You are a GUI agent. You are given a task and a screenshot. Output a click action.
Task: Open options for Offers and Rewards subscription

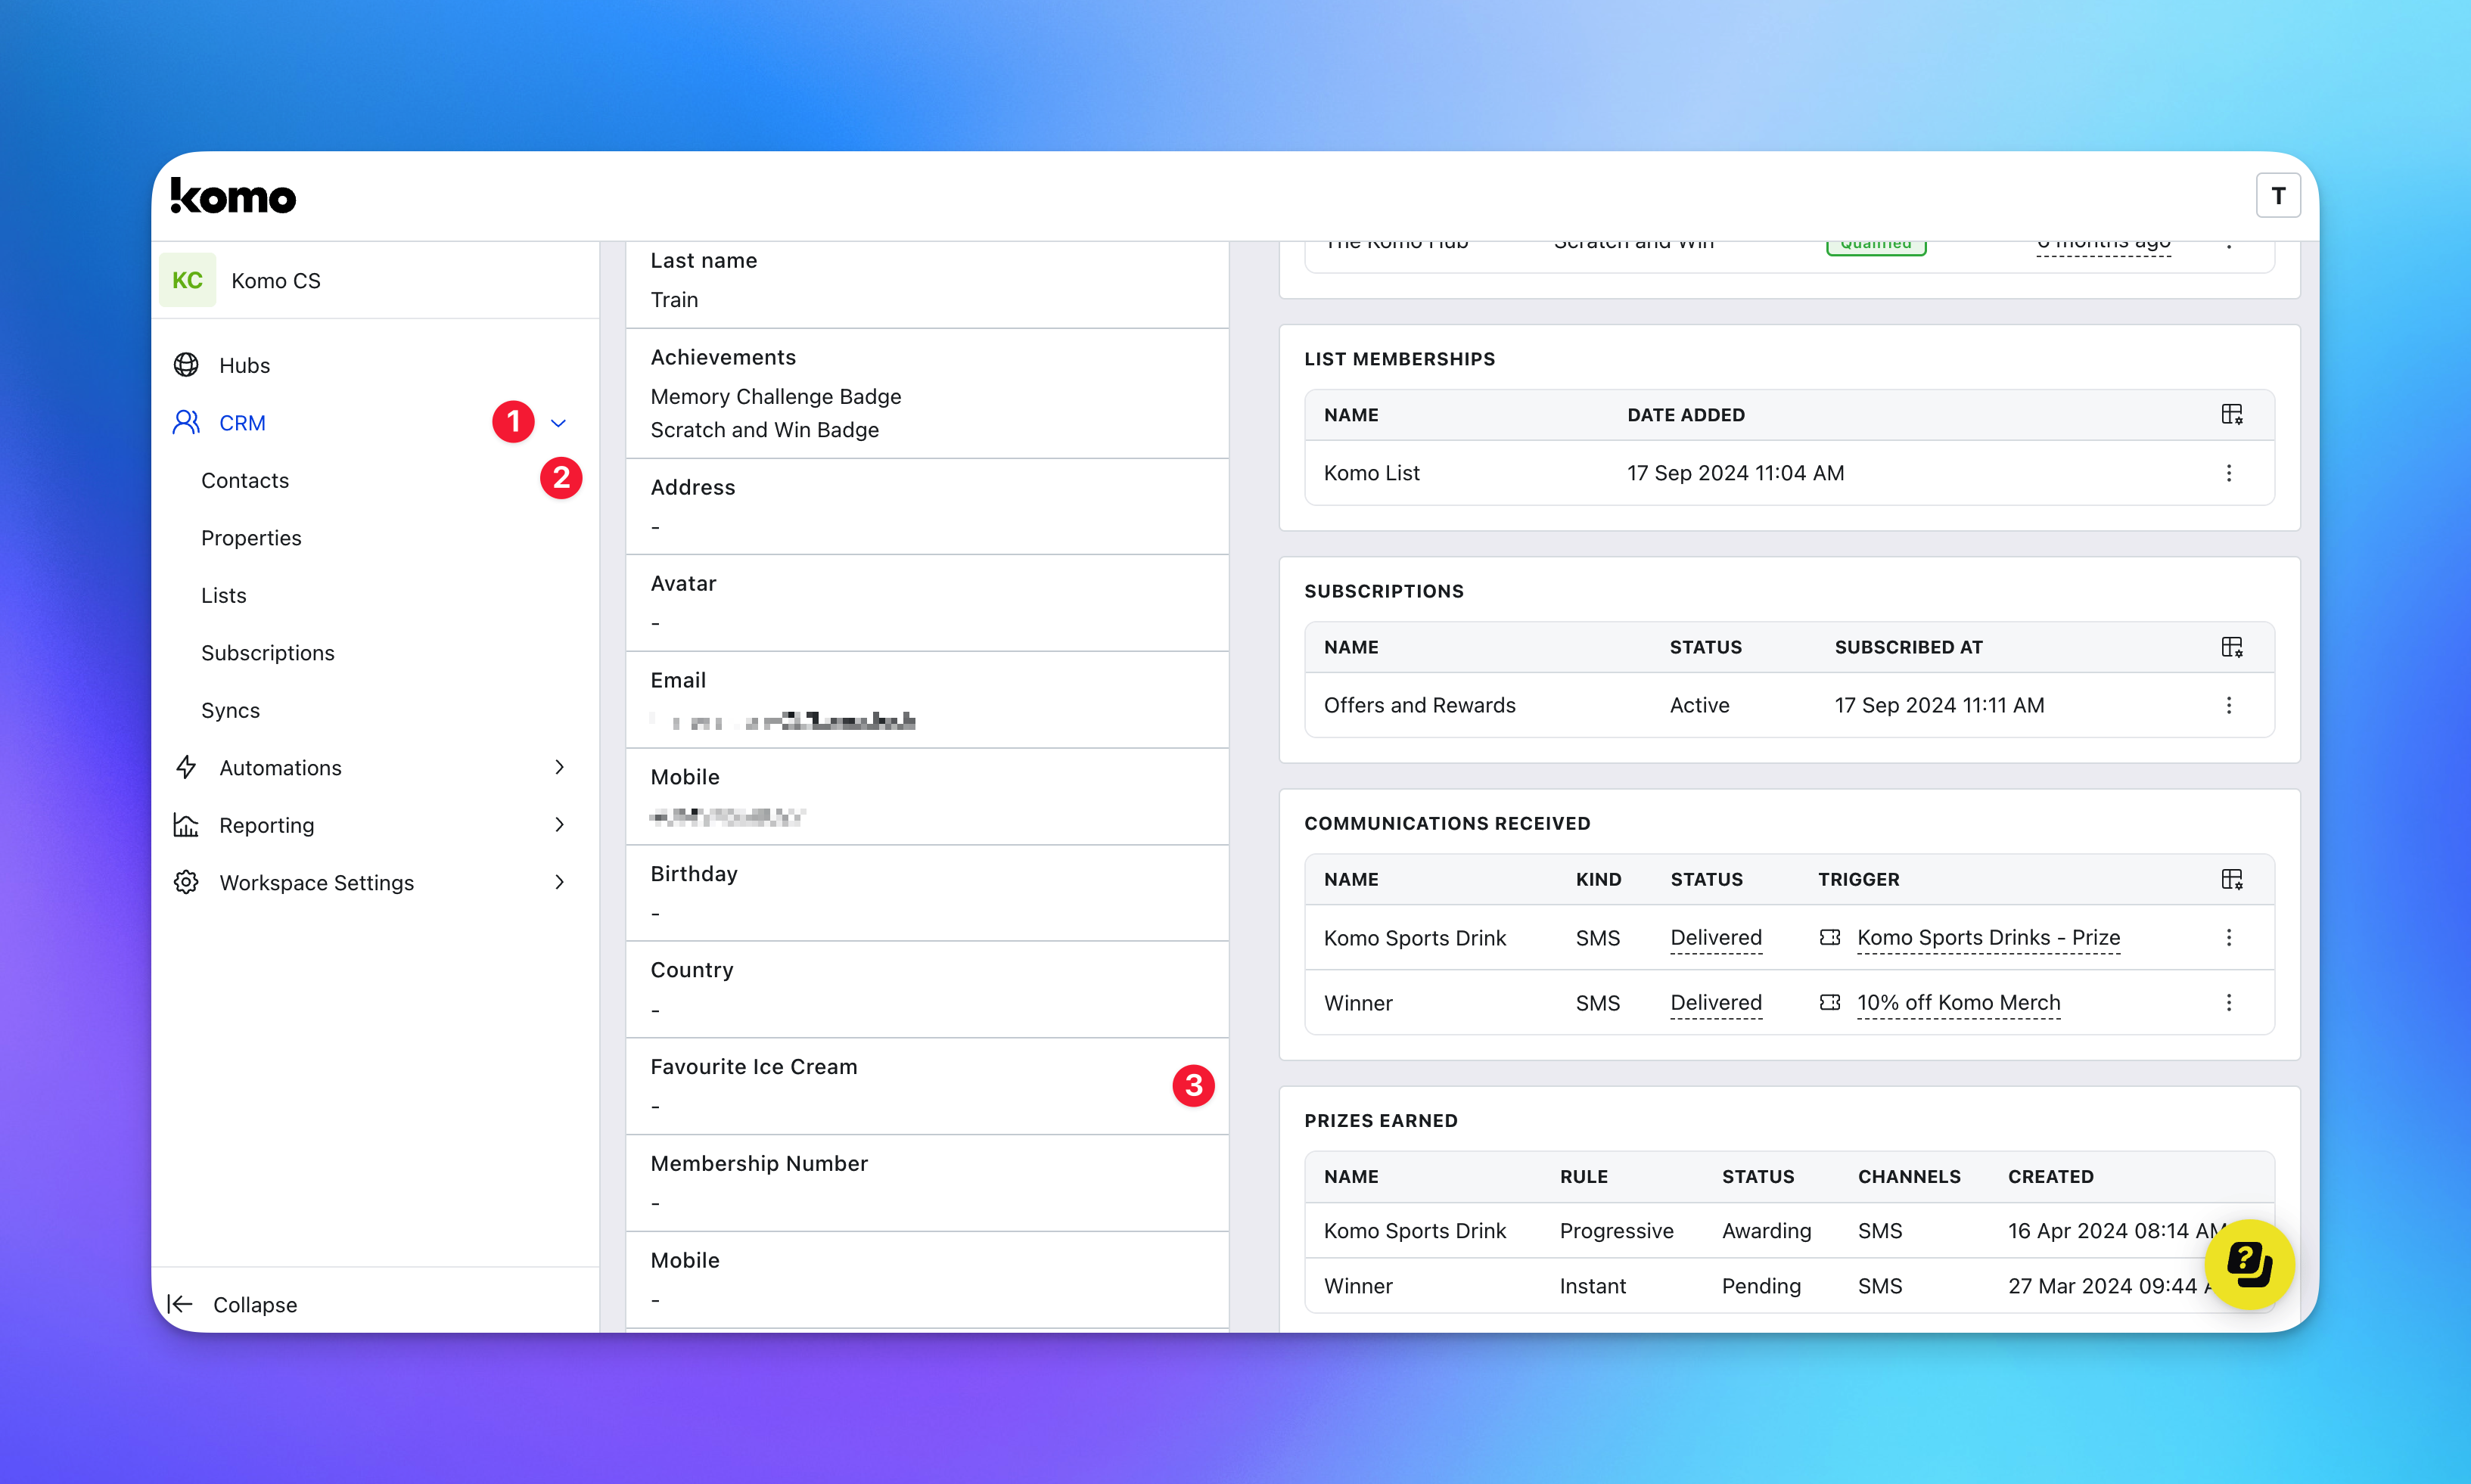point(2228,705)
